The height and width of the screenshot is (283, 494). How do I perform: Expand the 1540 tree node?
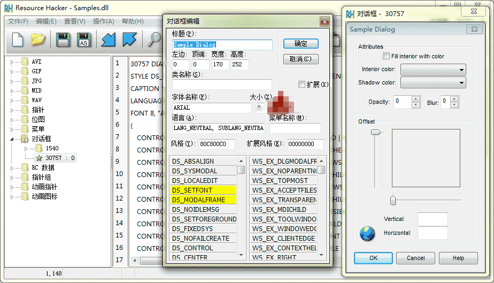pyautogui.click(x=26, y=149)
